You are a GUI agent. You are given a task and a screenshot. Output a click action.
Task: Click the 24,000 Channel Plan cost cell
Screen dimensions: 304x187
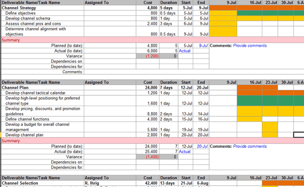(x=148, y=87)
